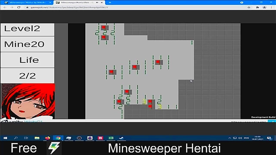This screenshot has height=155, width=276.
Task: Mute the audio icon on the MinesweeperHentaiWeb tab
Action: click(x=97, y=3)
